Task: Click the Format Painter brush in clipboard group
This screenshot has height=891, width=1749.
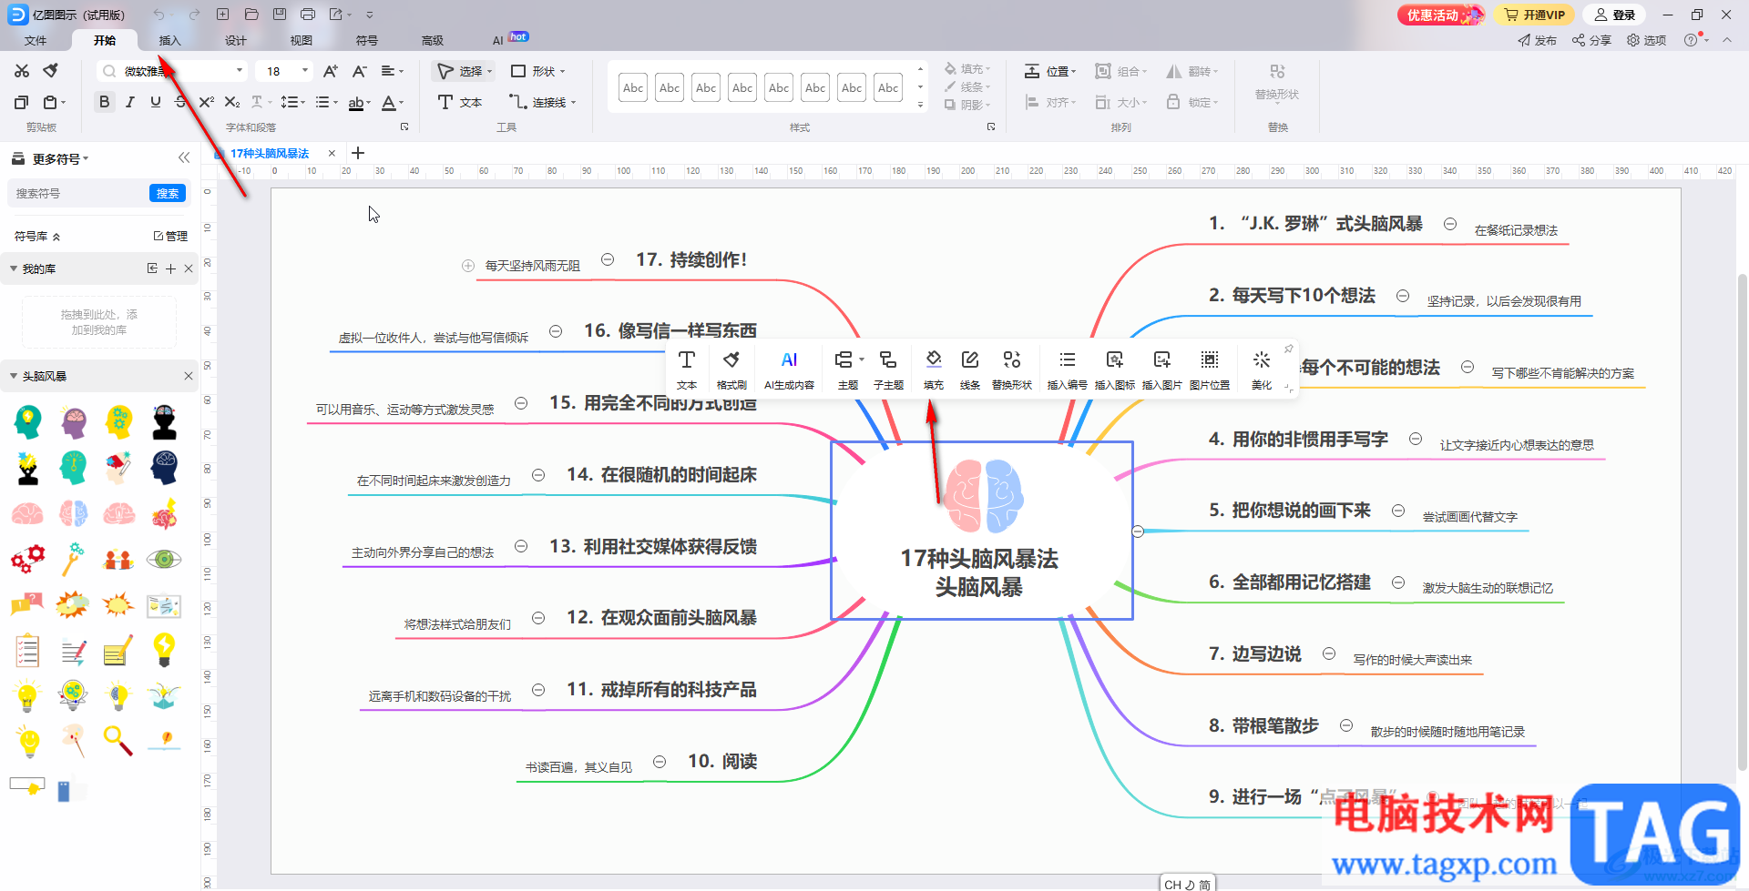Action: [51, 71]
